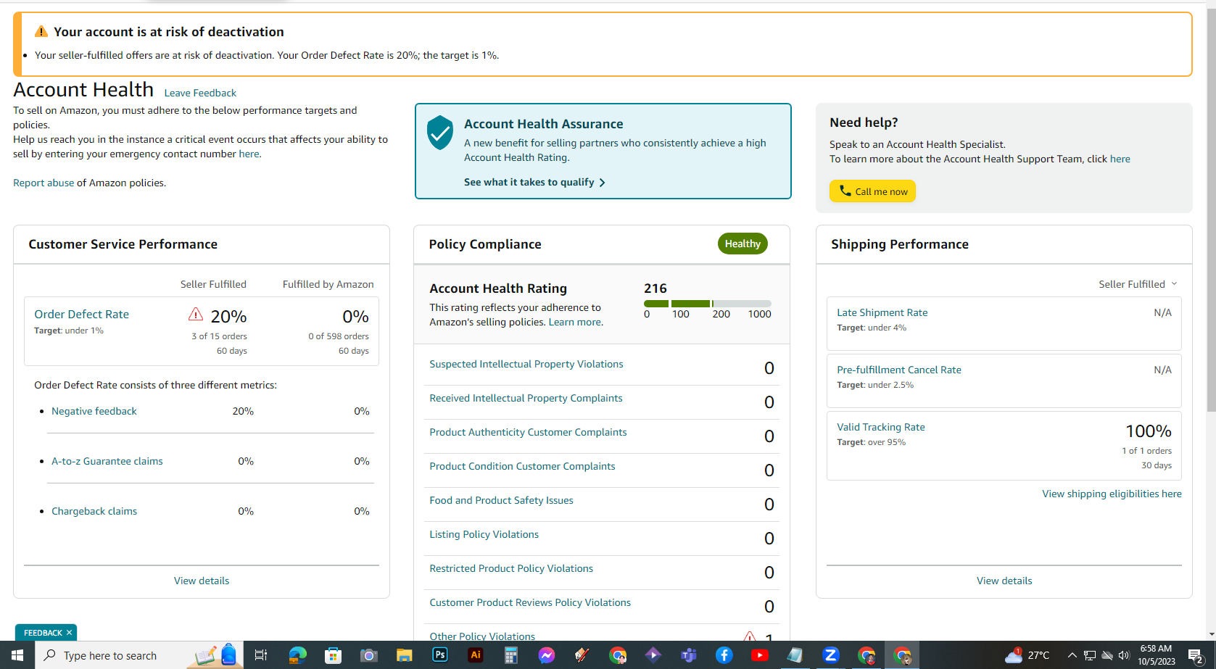The image size is (1216, 669).
Task: Open the Camera app in the taskbar
Action: [x=368, y=655]
